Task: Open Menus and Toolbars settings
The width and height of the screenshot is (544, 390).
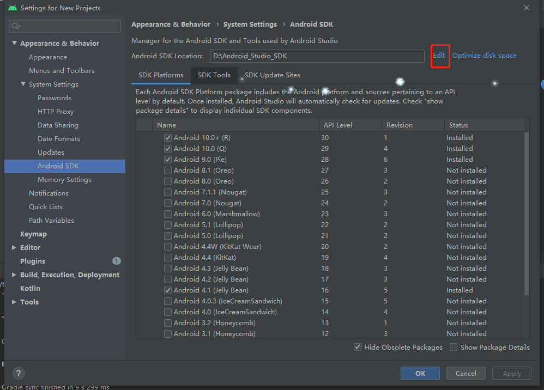Action: [62, 71]
